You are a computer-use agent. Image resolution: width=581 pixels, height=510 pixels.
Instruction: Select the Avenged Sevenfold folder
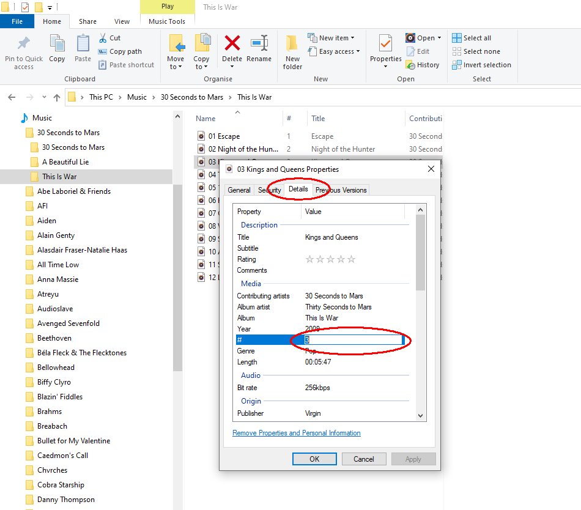click(68, 323)
